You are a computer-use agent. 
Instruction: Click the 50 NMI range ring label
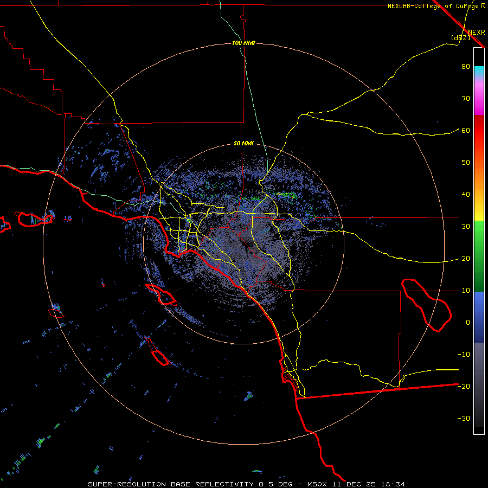pyautogui.click(x=243, y=144)
